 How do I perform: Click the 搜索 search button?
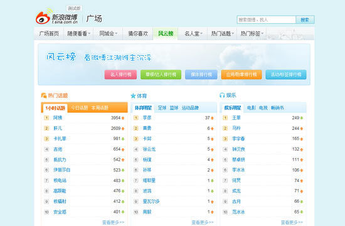pos(305,20)
